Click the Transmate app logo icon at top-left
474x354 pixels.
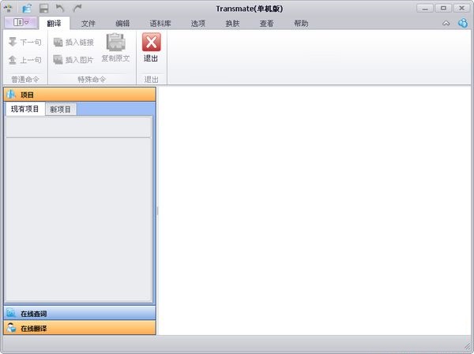pos(9,8)
